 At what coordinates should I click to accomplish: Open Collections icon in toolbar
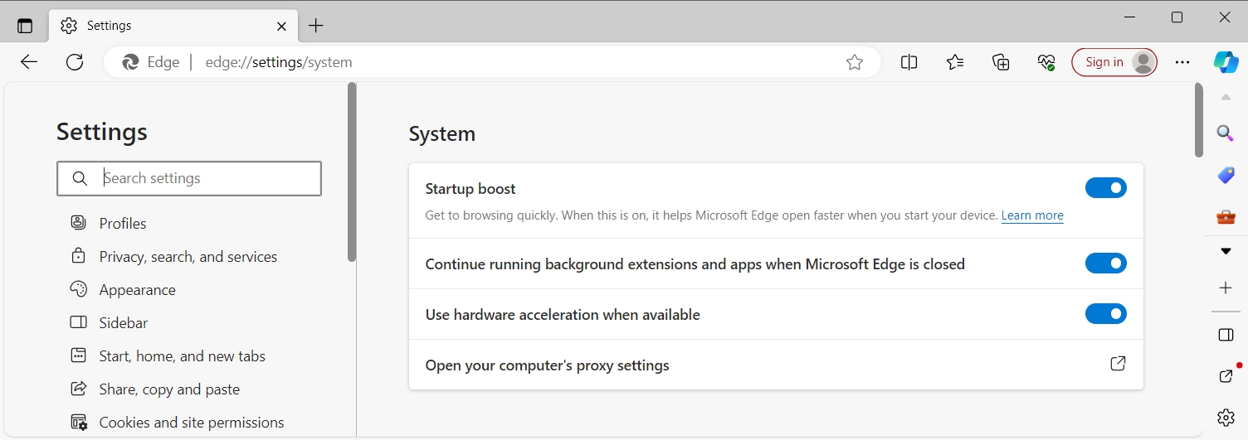[x=1001, y=62]
